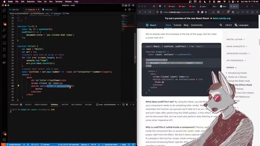The height and width of the screenshot is (146, 260).
Task: Add new terminal with plus icon
Action: [118, 105]
